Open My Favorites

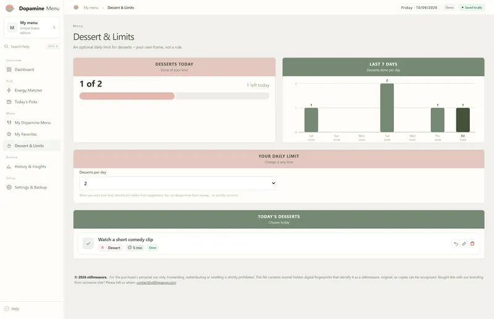(32, 134)
